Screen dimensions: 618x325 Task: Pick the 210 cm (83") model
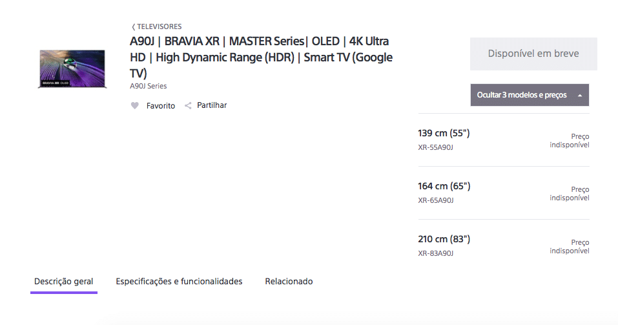click(504, 246)
